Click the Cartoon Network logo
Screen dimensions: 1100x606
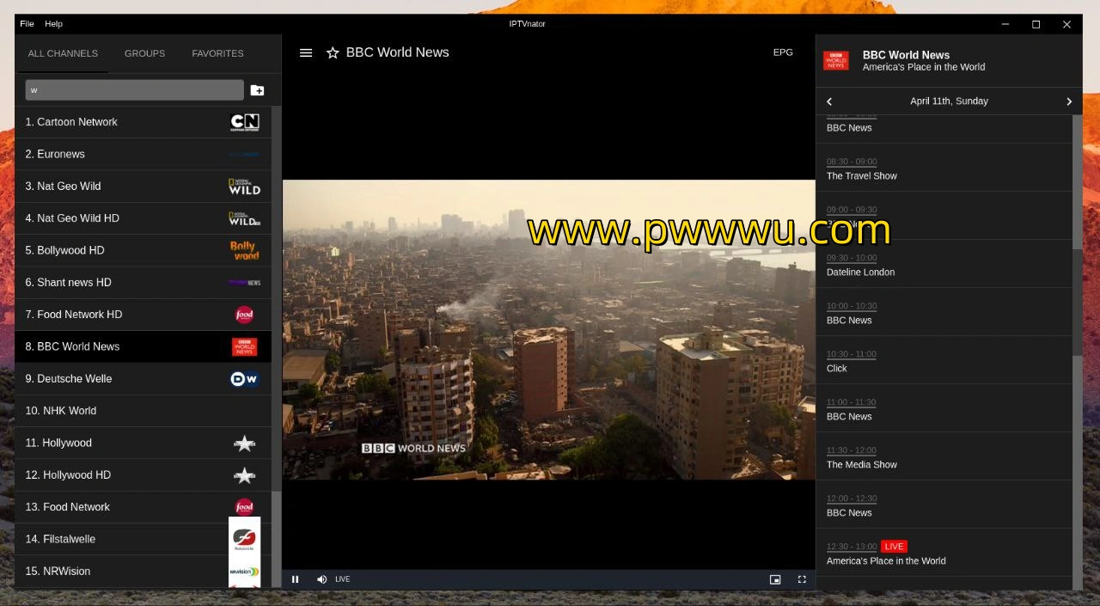245,122
